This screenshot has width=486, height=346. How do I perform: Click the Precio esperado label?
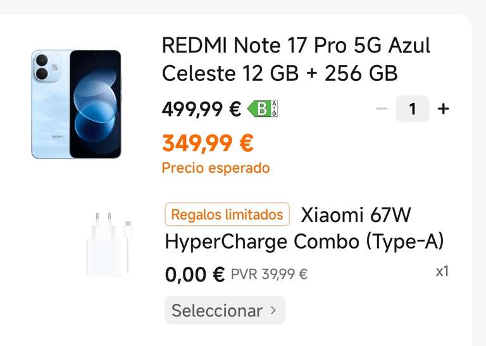tap(216, 168)
